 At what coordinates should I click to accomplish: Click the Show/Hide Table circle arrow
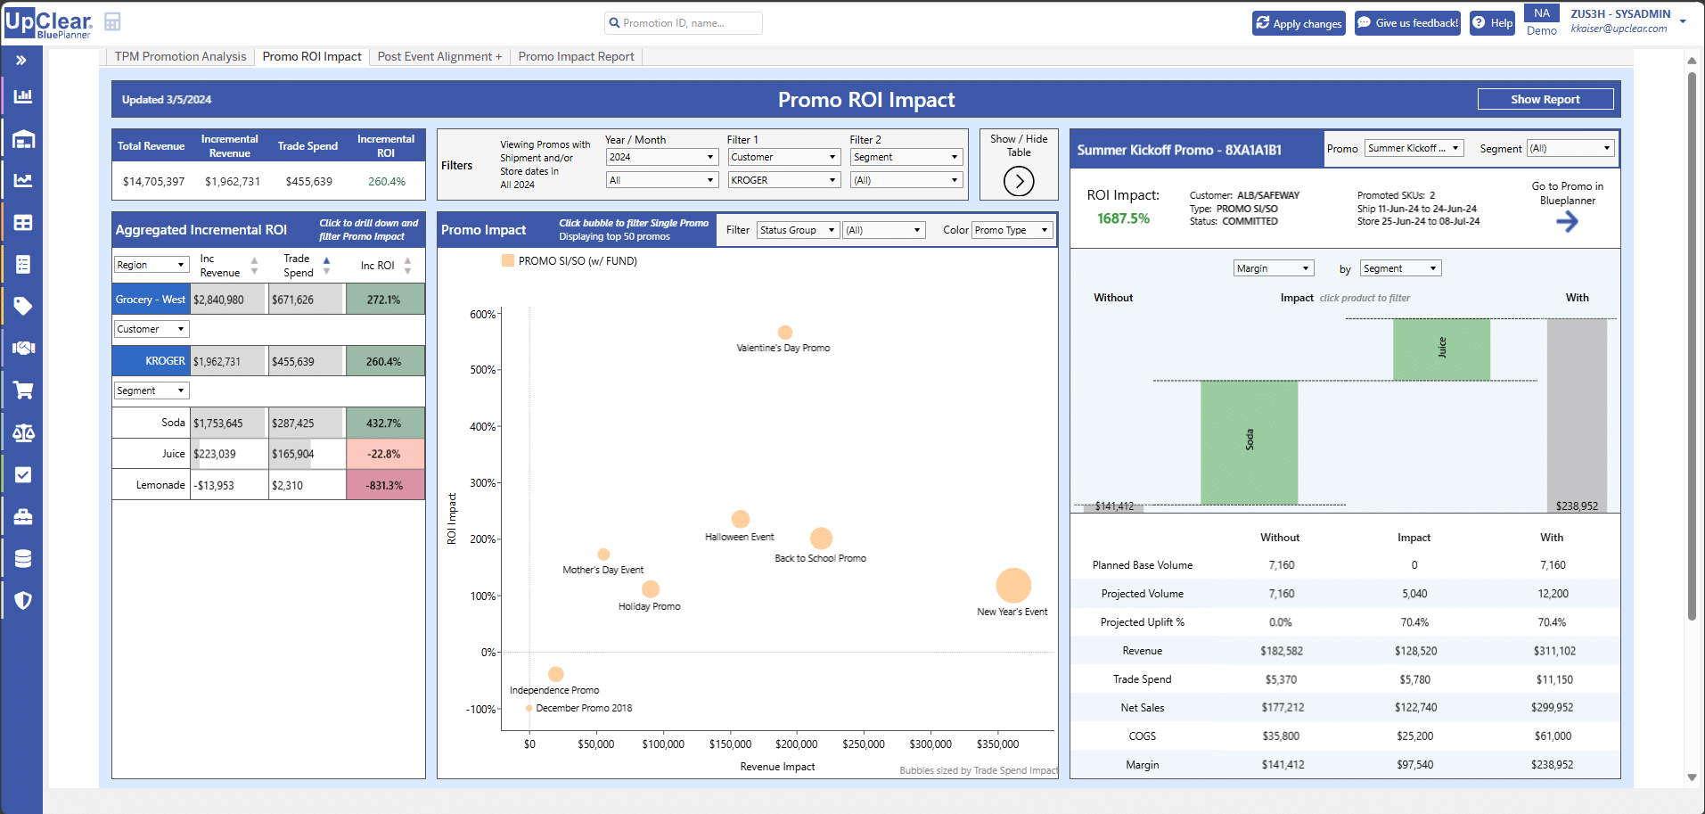(1019, 181)
